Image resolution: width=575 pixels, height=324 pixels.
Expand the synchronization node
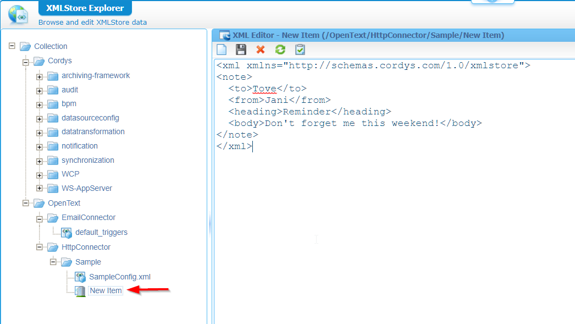pos(39,161)
